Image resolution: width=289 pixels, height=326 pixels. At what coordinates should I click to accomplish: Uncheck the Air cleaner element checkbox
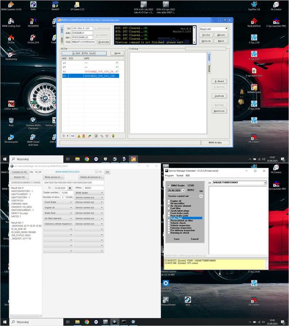point(168,206)
